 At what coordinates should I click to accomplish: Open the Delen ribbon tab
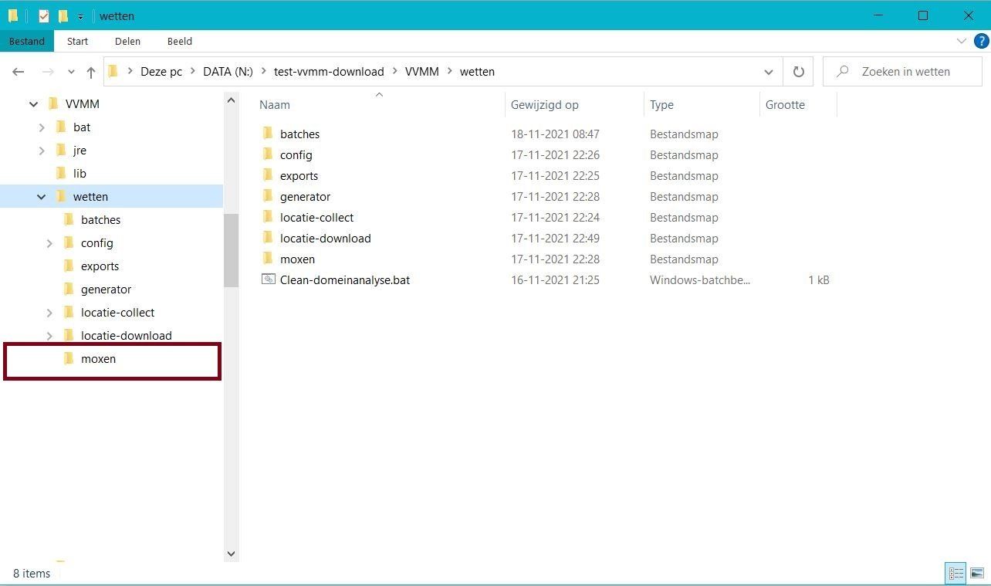(x=127, y=41)
